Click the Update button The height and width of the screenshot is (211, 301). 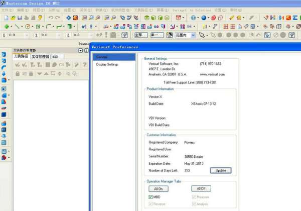[x=221, y=170]
